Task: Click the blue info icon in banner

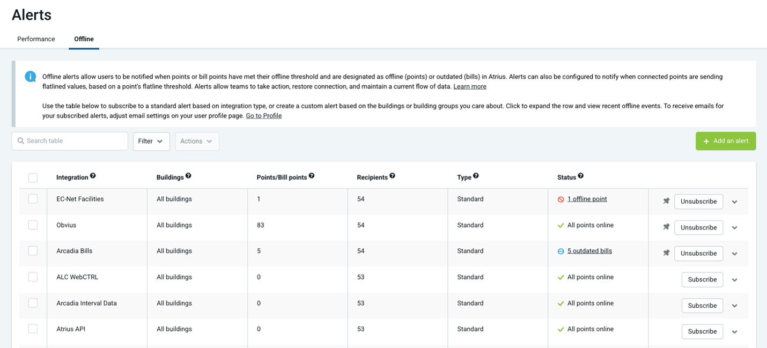Action: coord(31,77)
